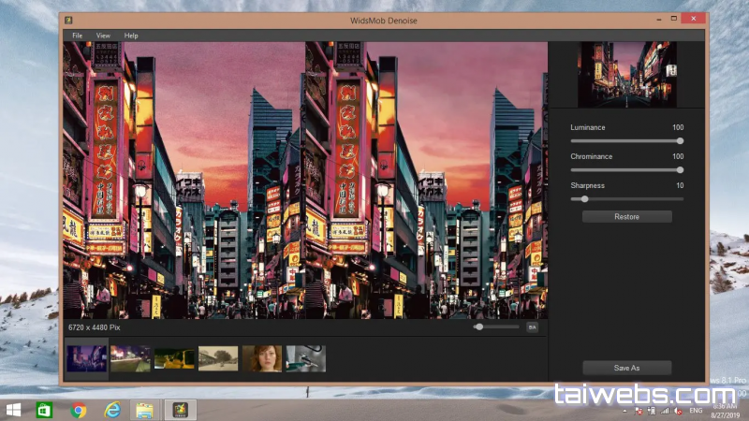Select the second filmstrip thumbnail
Image resolution: width=749 pixels, height=421 pixels.
(x=130, y=358)
